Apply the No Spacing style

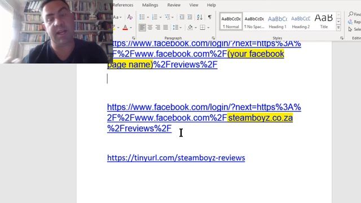(x=254, y=21)
